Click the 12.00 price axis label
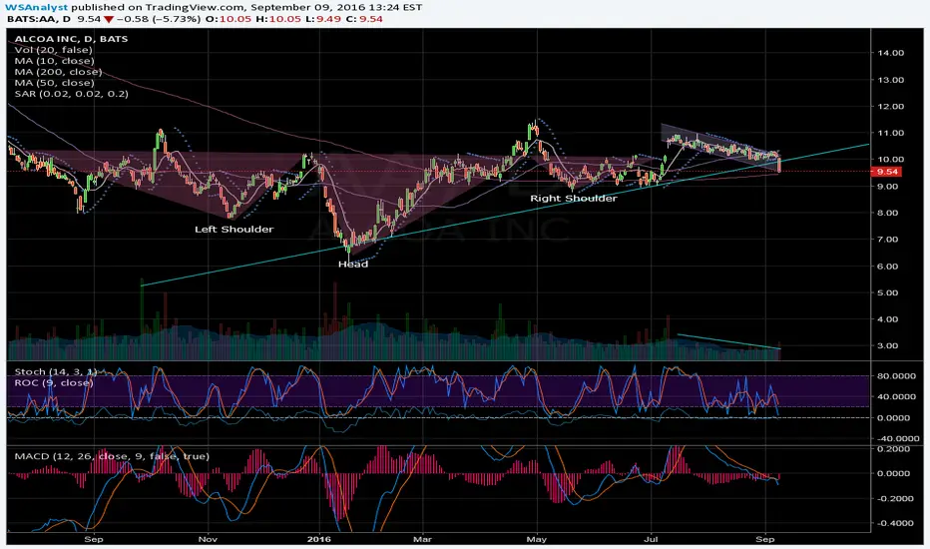 point(891,107)
